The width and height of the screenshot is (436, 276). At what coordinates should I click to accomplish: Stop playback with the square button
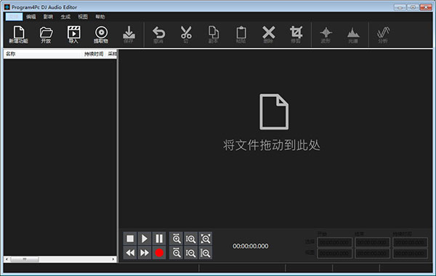pyautogui.click(x=130, y=238)
